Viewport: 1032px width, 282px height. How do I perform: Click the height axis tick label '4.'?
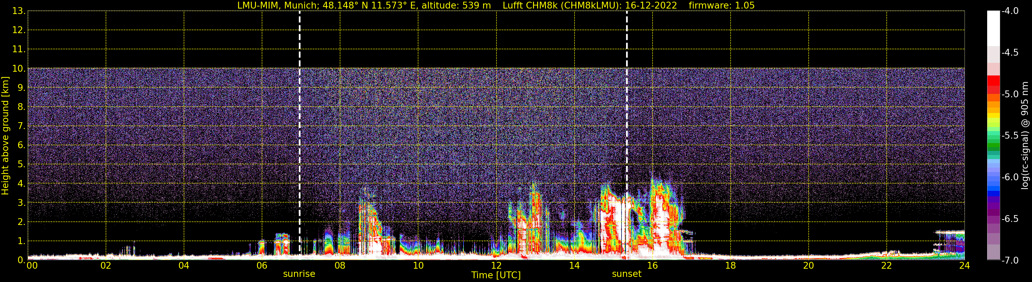click(22, 184)
